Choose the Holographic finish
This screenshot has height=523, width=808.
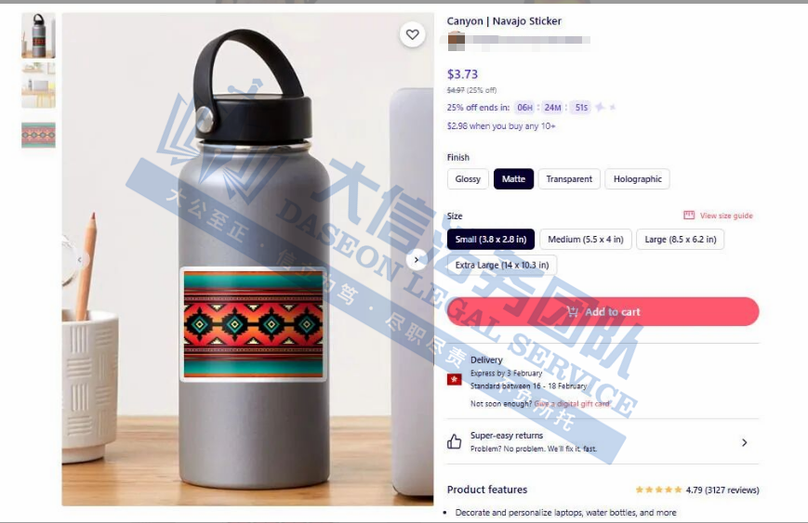(x=638, y=179)
